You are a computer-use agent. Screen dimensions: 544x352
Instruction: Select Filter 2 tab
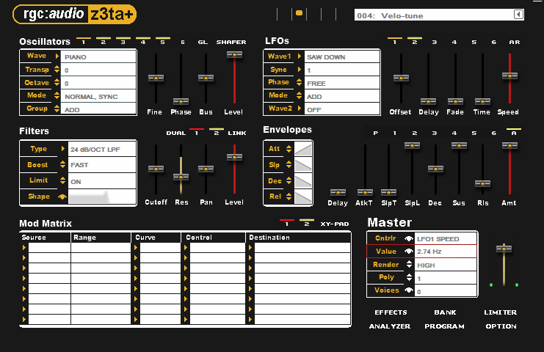[217, 132]
